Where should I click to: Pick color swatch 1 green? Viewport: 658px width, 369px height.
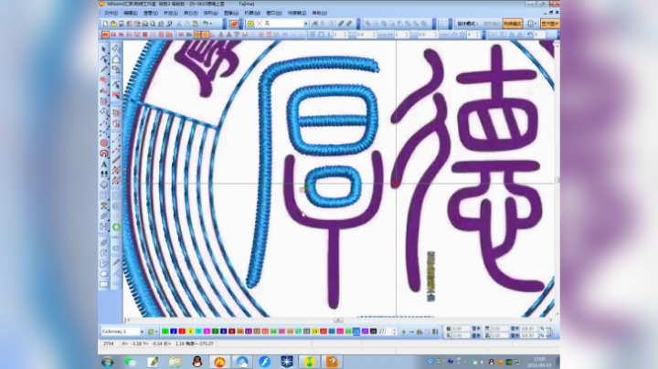pos(165,332)
